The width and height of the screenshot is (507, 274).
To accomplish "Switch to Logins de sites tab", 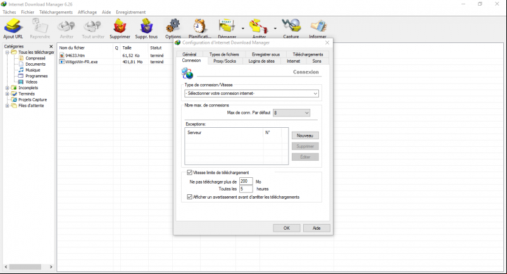I will pyautogui.click(x=261, y=61).
